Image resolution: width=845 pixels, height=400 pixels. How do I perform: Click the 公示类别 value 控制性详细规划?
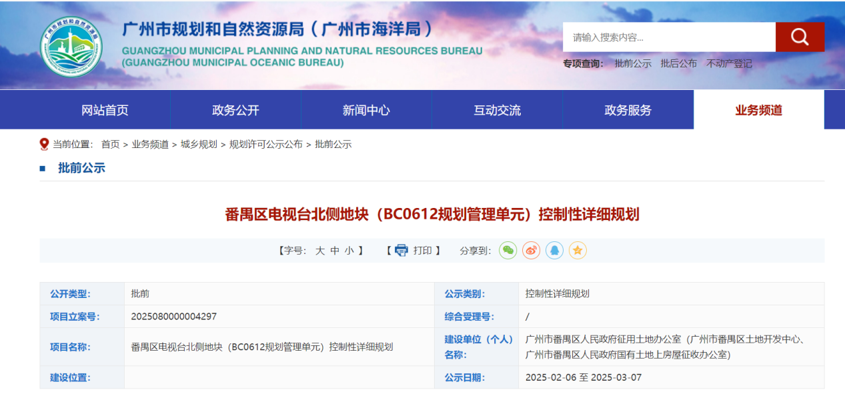tap(558, 293)
